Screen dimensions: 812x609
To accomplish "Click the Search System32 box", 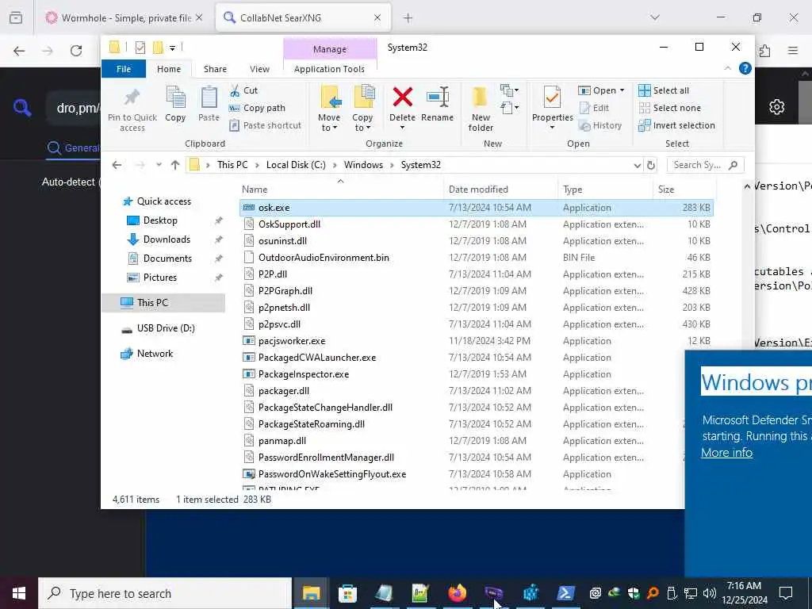I will click(705, 165).
